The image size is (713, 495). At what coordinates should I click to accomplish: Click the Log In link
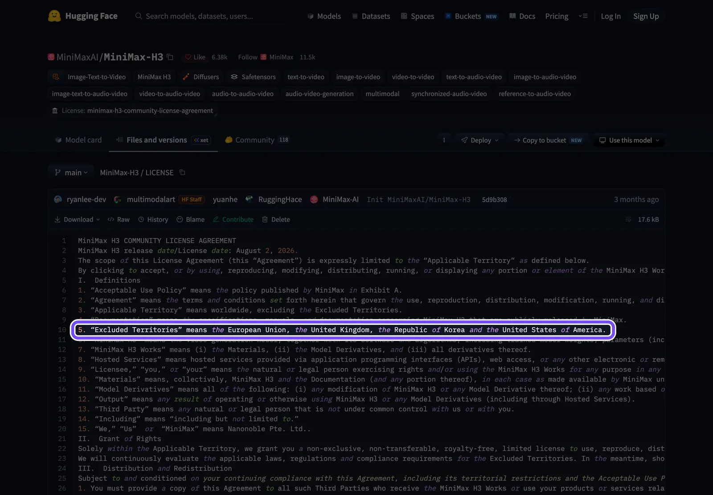click(611, 16)
